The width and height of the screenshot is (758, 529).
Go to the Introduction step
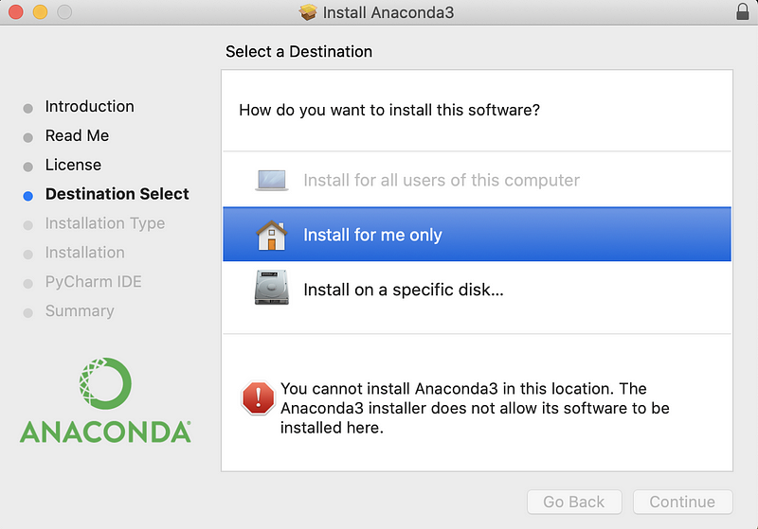click(89, 107)
